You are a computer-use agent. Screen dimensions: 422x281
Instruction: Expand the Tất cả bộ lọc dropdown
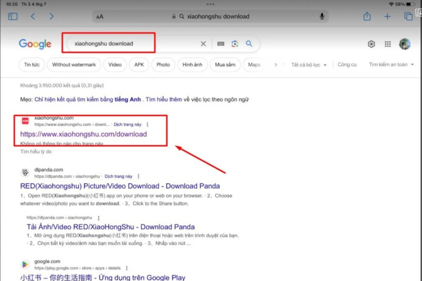pyautogui.click(x=309, y=65)
